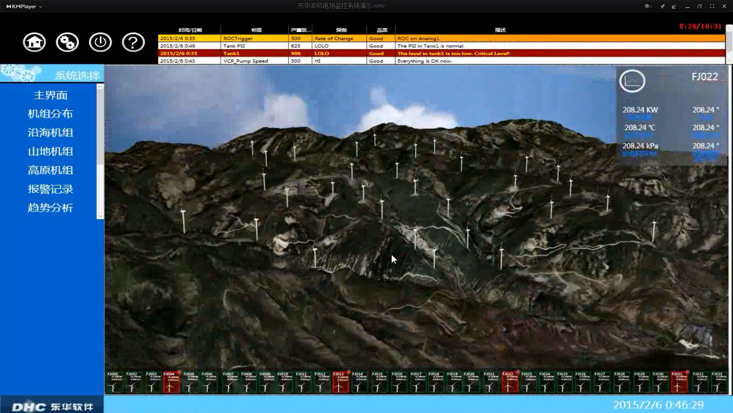Image resolution: width=733 pixels, height=413 pixels.
Task: Open settings via the gears icon
Action: coord(67,42)
